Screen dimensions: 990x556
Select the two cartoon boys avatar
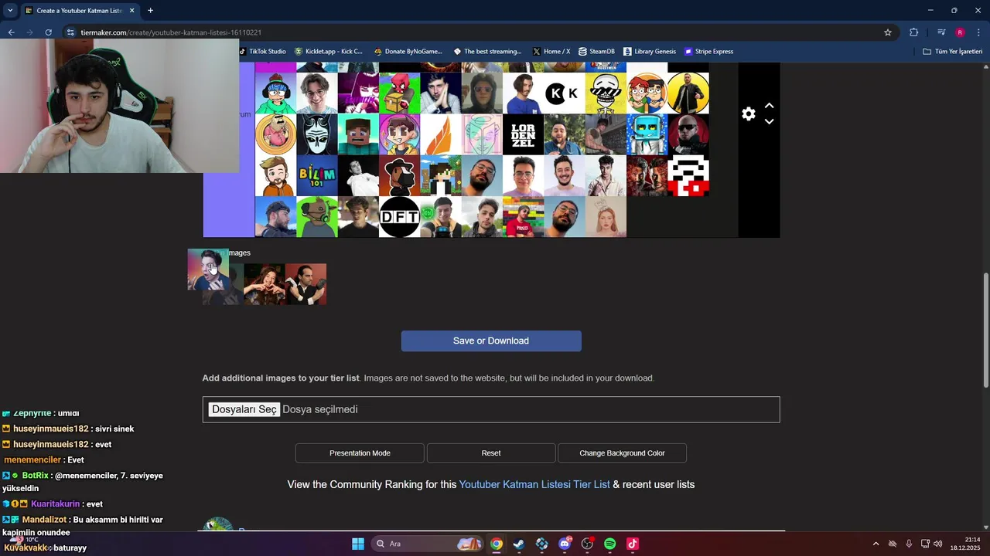point(647,93)
